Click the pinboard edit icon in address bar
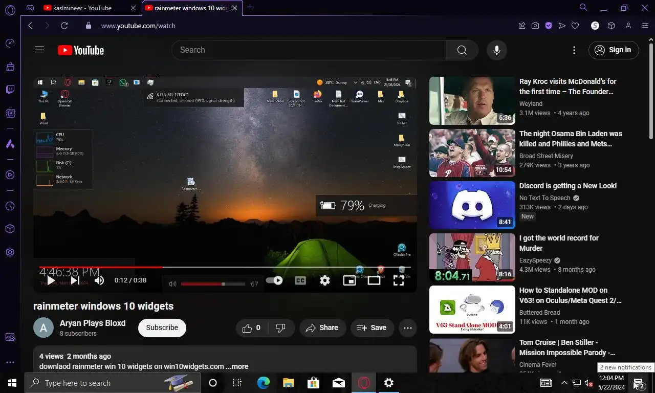Viewport: 655px width, 393px height. tap(522, 26)
